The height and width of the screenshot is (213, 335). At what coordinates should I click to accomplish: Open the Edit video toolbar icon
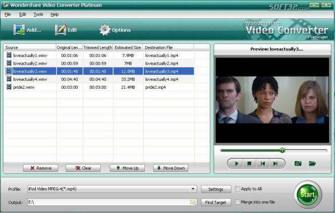tap(61, 29)
